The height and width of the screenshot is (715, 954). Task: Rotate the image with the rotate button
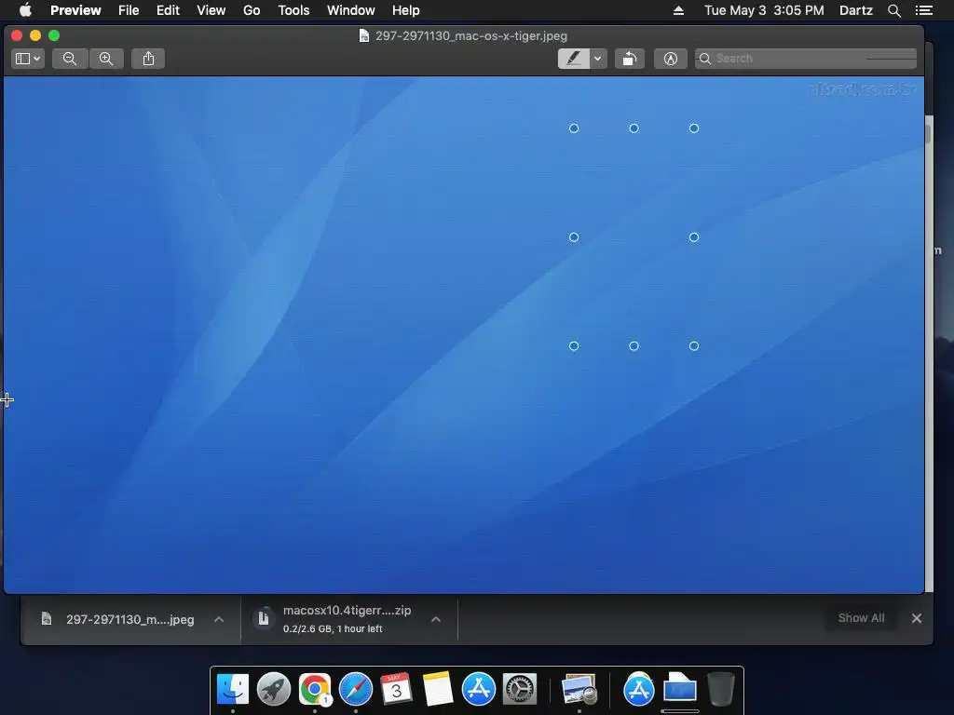tap(630, 59)
